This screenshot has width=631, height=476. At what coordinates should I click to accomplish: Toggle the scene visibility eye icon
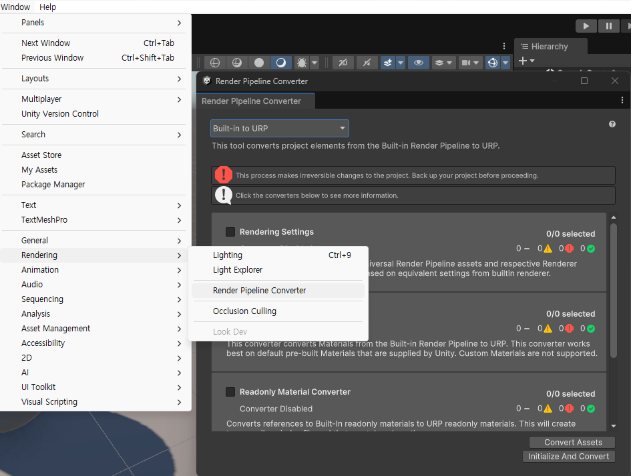click(x=419, y=63)
